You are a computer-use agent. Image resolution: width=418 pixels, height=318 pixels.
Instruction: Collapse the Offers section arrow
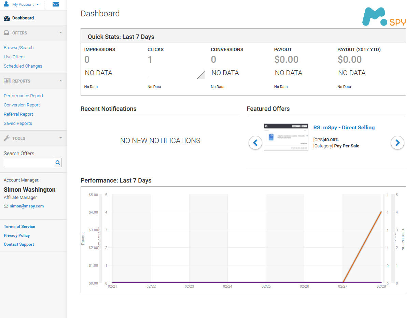point(60,33)
